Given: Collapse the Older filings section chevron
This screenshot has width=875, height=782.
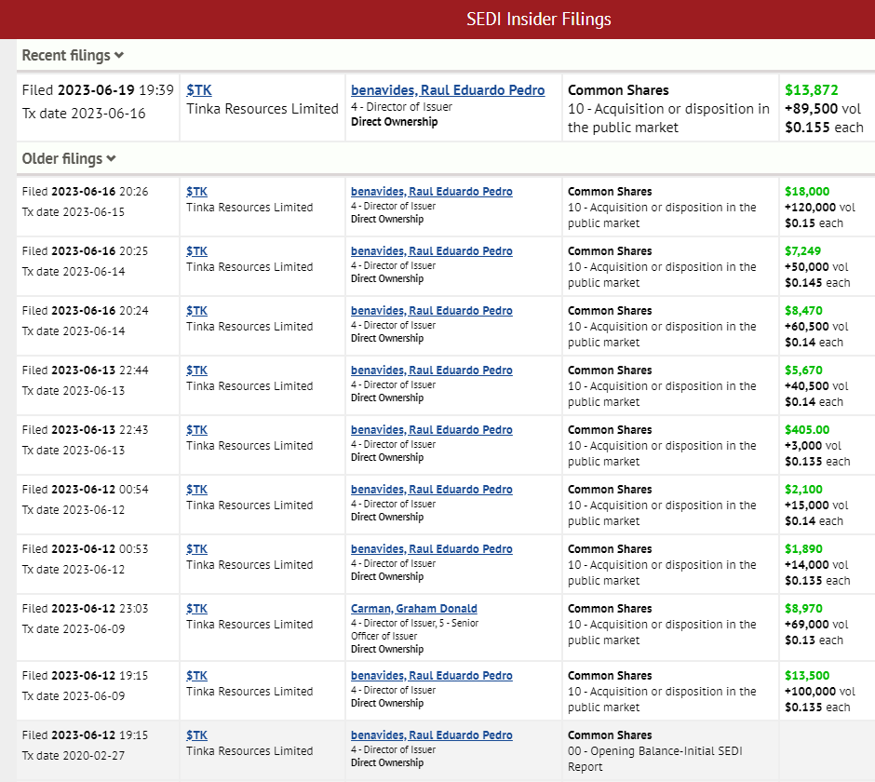Looking at the screenshot, I should point(111,159).
